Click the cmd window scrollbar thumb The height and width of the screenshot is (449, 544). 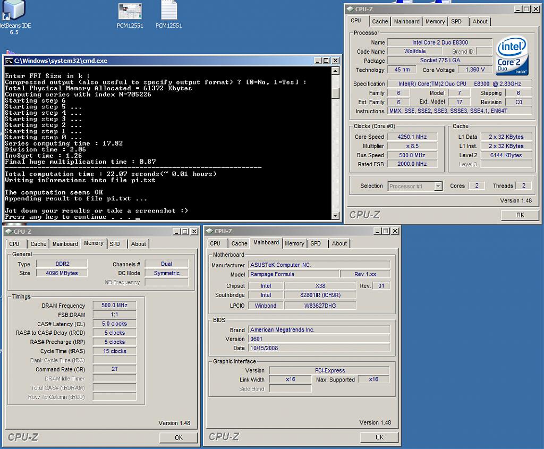(x=335, y=93)
